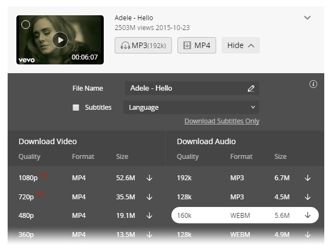Click the WEBM format in the 160k row
This screenshot has height=249, width=333.
pos(240,216)
